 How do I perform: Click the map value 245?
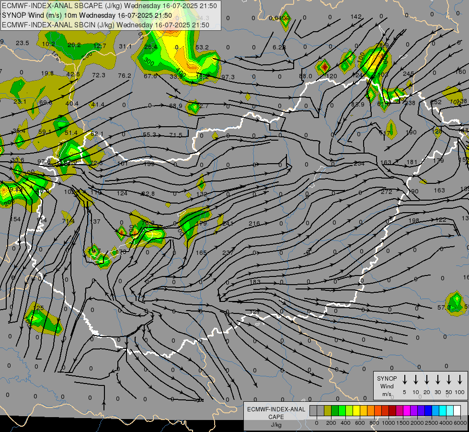click(408, 74)
